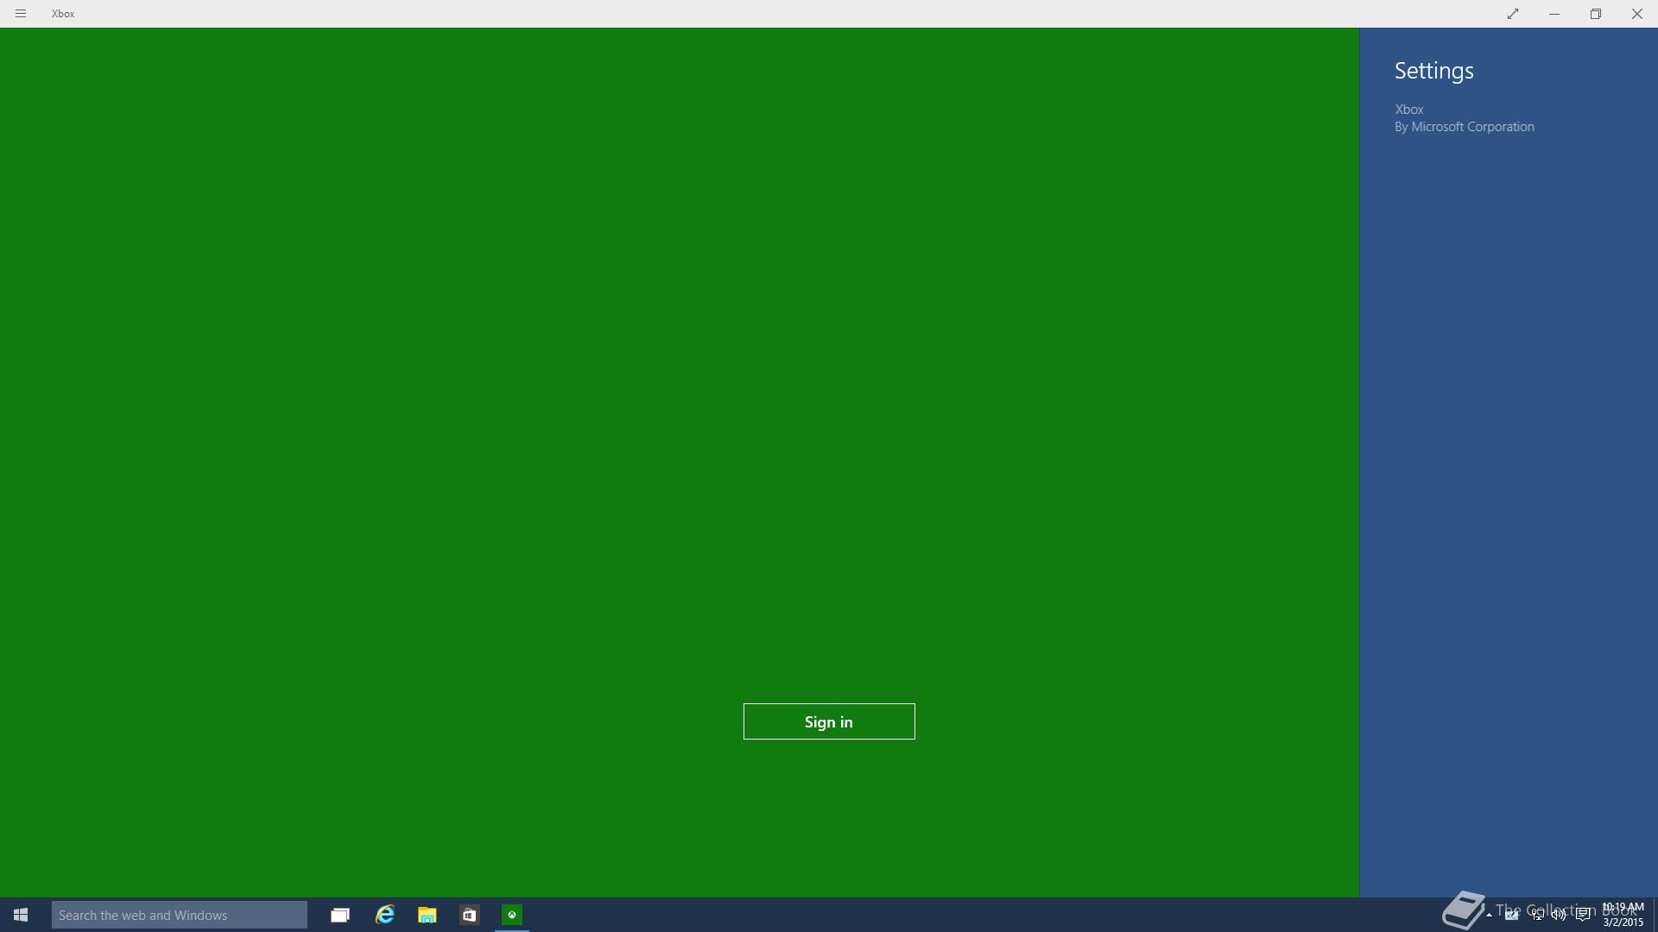Select the Xbox app taskbar icon
The height and width of the screenshot is (932, 1658).
(512, 915)
